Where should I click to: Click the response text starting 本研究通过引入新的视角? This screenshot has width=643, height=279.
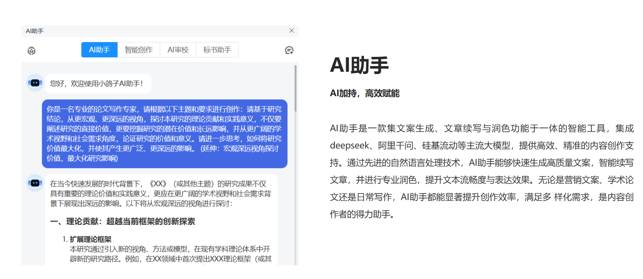pyautogui.click(x=170, y=254)
